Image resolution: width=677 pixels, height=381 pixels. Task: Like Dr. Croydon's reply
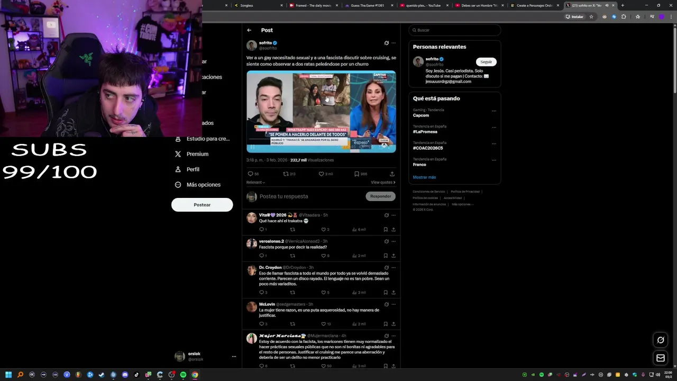[x=325, y=292]
